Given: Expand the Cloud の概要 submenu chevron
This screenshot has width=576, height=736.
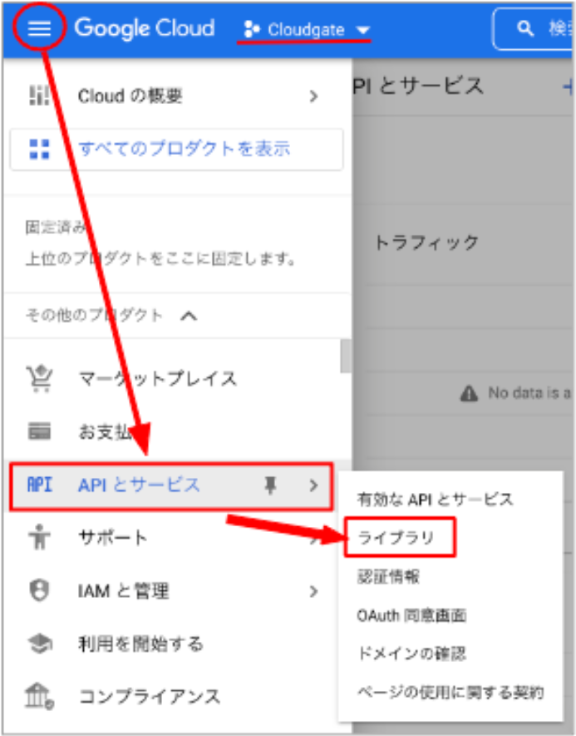Looking at the screenshot, I should pos(313,97).
